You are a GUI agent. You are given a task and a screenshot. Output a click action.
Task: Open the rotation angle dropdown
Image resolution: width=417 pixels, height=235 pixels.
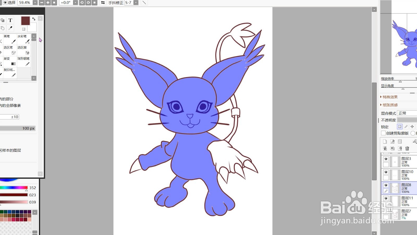pos(75,3)
